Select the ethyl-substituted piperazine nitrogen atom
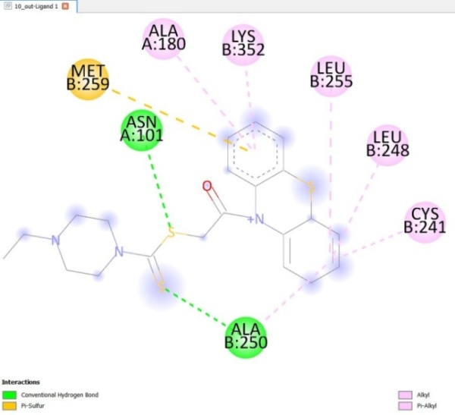 point(55,241)
